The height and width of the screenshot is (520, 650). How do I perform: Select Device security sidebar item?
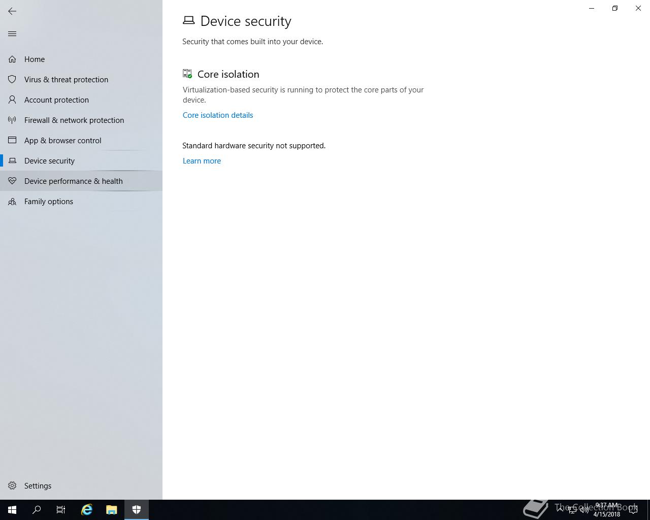click(81, 161)
